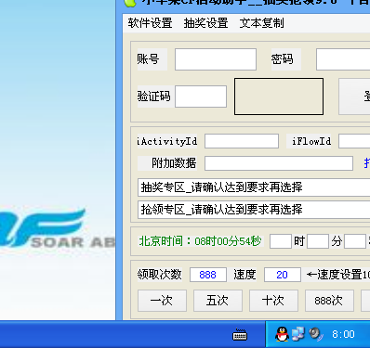This screenshot has width=370, height=348.
Task: Click the 五次 button
Action: [x=218, y=301]
